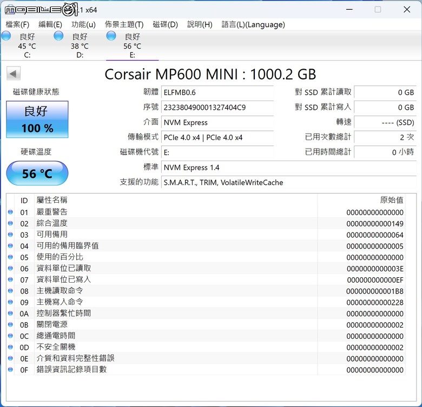Select attribute row 06 資料單位已讀取
This screenshot has width=422, height=407.
[206, 269]
